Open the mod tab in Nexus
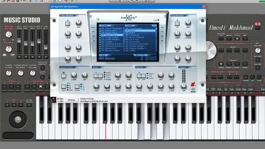Image resolution: width=265 pixels, height=149 pixels. (93, 31)
